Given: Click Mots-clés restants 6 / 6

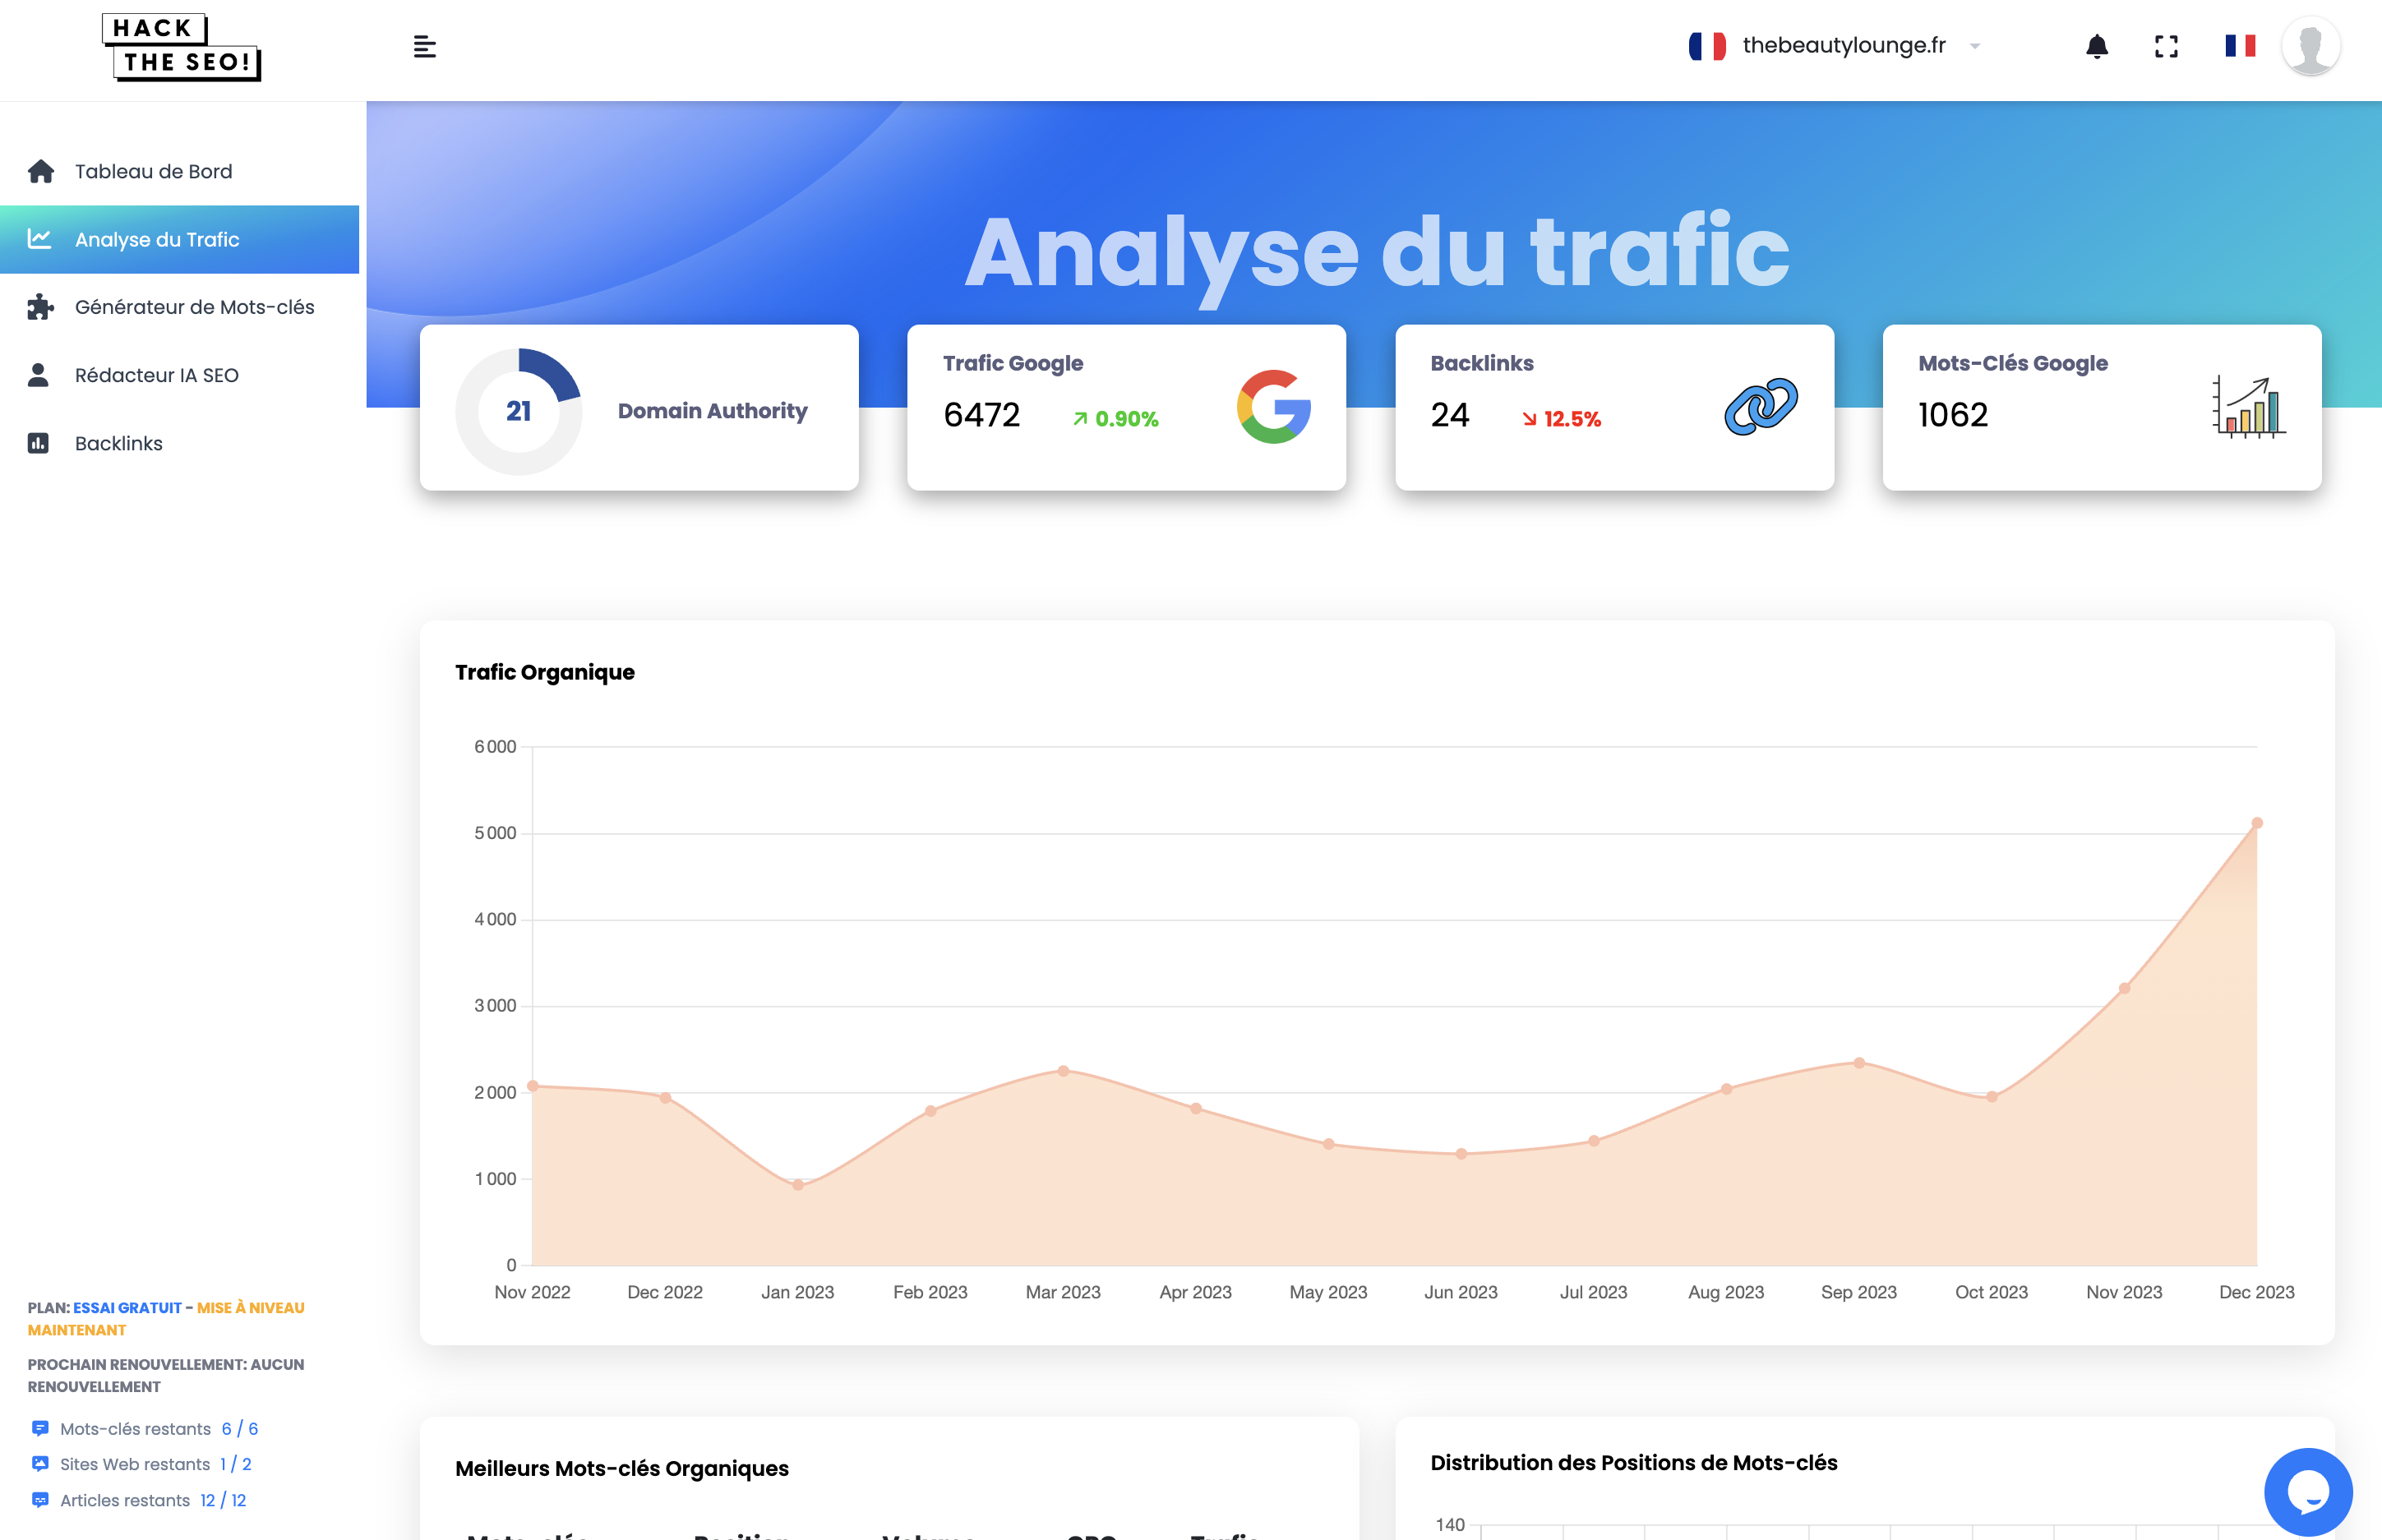Looking at the screenshot, I should click(158, 1429).
